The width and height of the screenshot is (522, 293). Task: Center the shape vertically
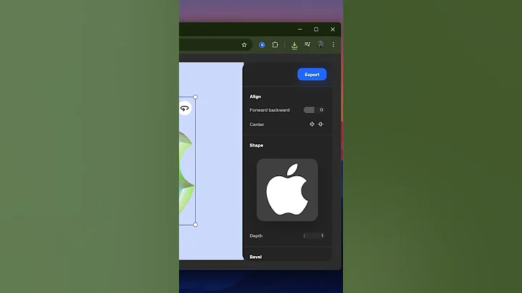point(320,124)
